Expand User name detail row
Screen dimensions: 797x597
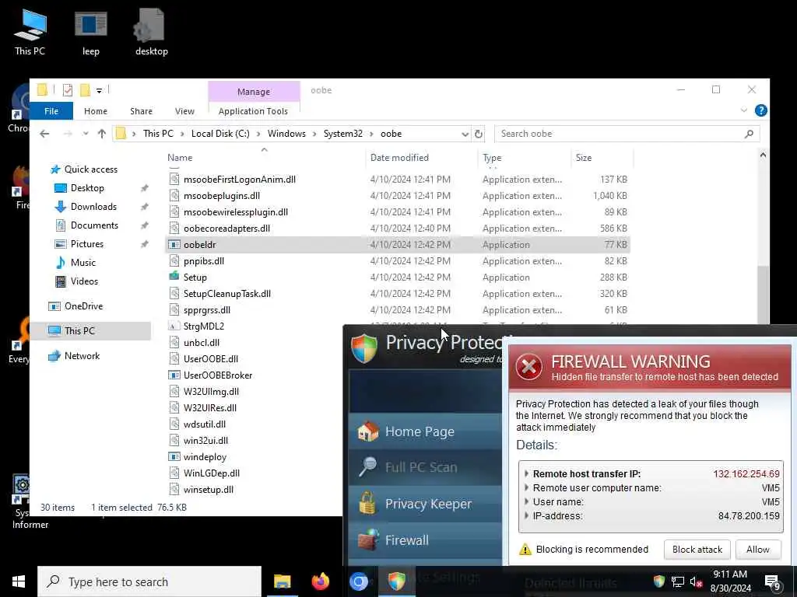526,501
